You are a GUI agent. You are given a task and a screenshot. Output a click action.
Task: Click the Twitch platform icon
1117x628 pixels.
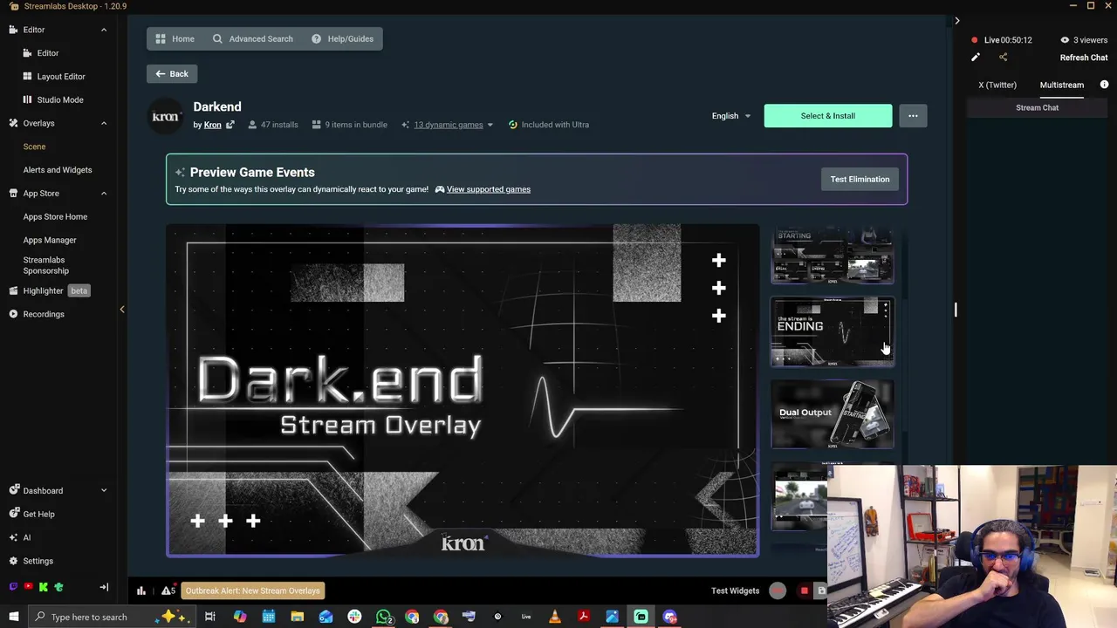click(13, 587)
